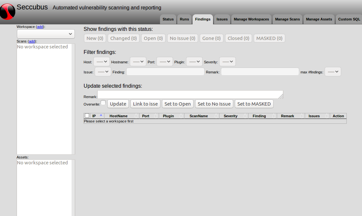Open the Finding column filter icon

click(x=273, y=116)
